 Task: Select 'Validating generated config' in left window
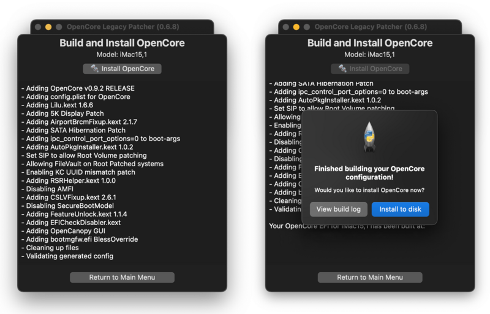point(67,256)
